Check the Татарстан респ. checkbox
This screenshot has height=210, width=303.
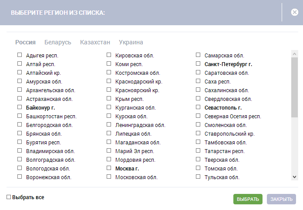[198, 151]
